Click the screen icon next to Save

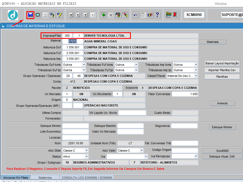38,15
